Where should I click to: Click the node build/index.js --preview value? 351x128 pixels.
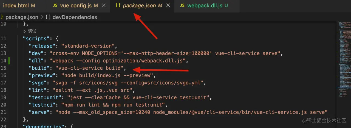click(x=107, y=75)
